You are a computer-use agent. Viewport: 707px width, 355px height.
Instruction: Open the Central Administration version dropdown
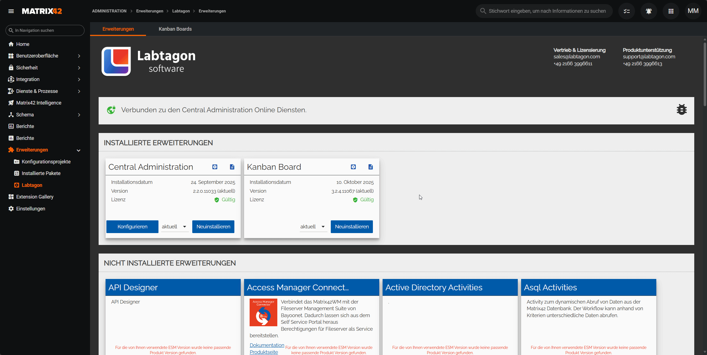coord(175,227)
